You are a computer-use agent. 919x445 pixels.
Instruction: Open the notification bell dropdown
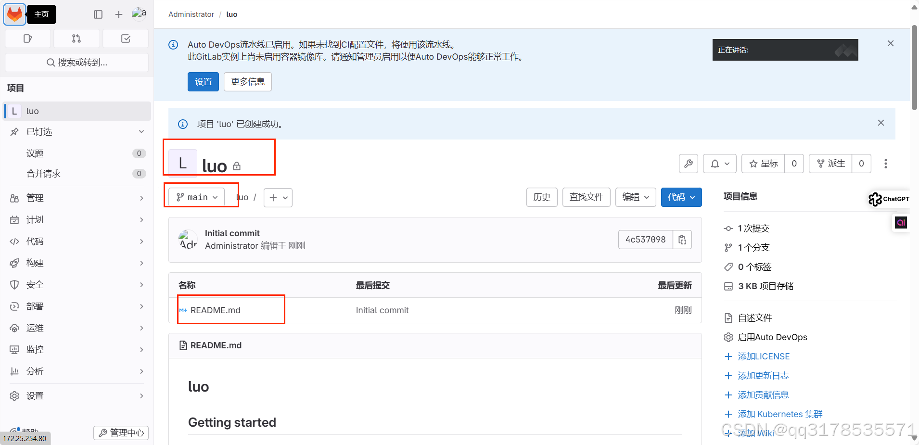720,164
